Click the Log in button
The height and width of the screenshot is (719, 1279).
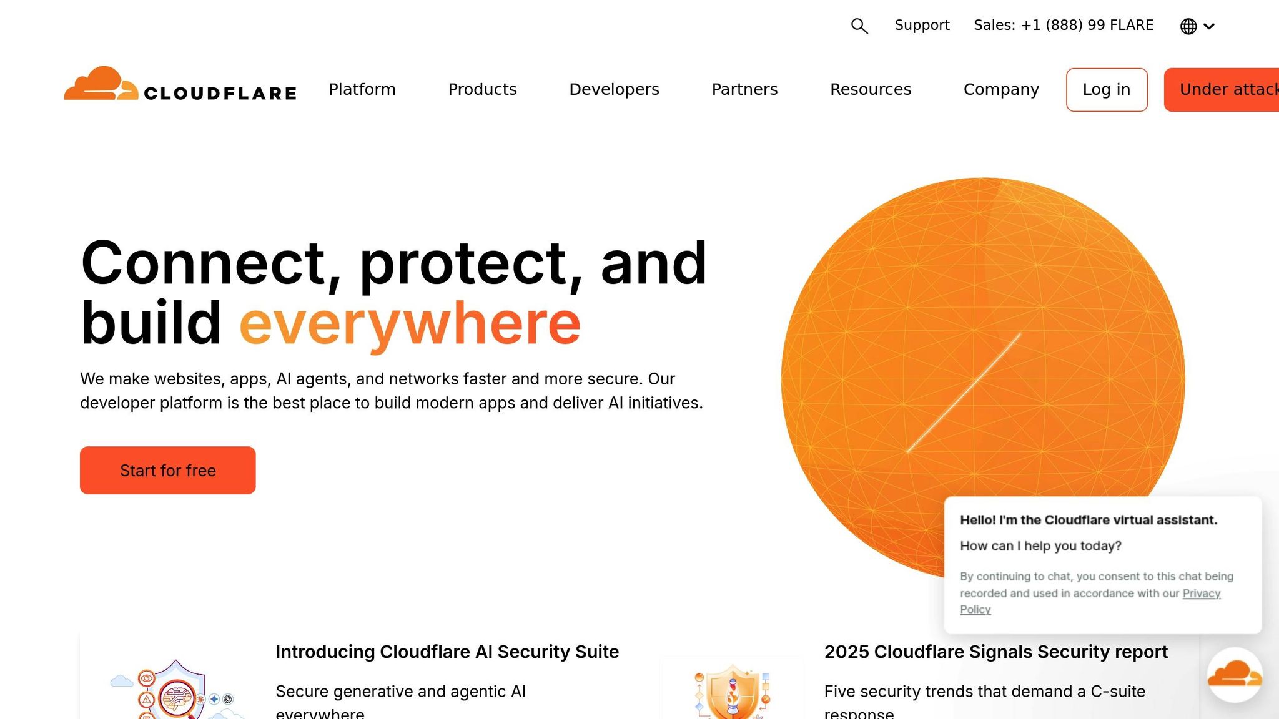[x=1106, y=89]
